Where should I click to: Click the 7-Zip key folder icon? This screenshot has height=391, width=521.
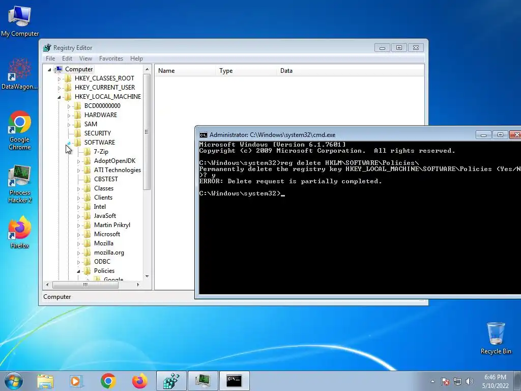[88, 152]
